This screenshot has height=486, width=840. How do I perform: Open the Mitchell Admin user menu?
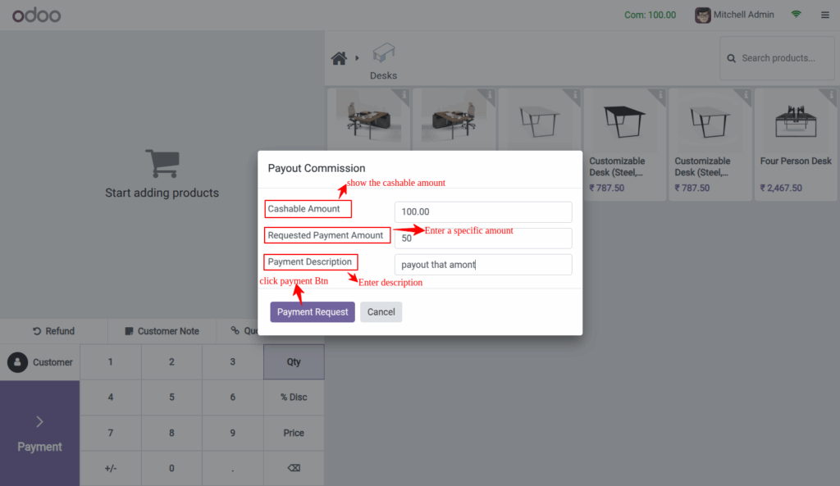click(x=734, y=14)
